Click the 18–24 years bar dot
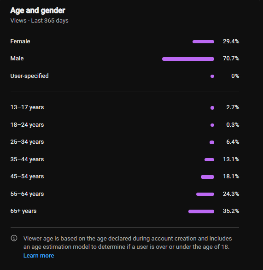This screenshot has width=263, height=270. coord(212,125)
